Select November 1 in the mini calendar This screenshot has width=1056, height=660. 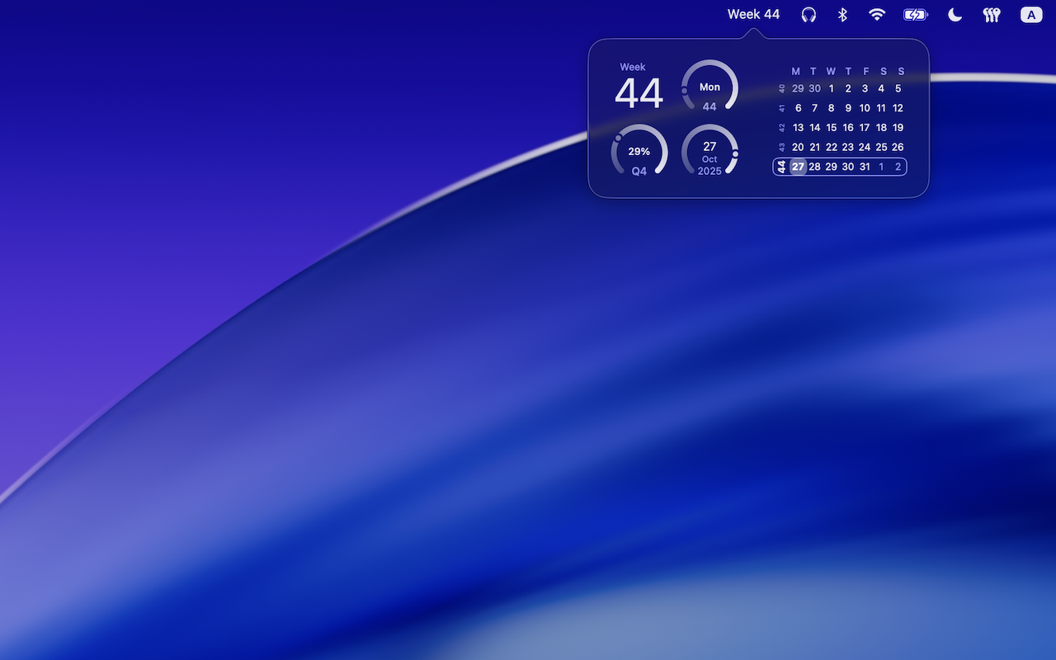pyautogui.click(x=881, y=167)
